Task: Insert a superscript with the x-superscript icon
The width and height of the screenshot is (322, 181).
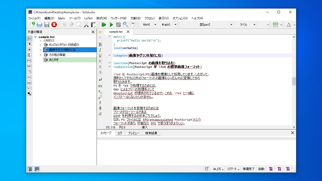Action: pyautogui.click(x=100, y=97)
